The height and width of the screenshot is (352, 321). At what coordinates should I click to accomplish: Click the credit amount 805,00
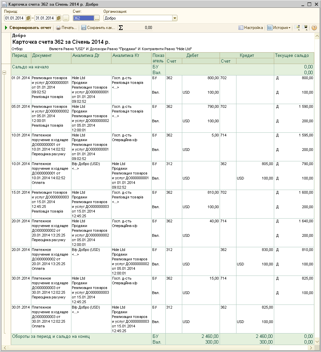[x=267, y=164]
